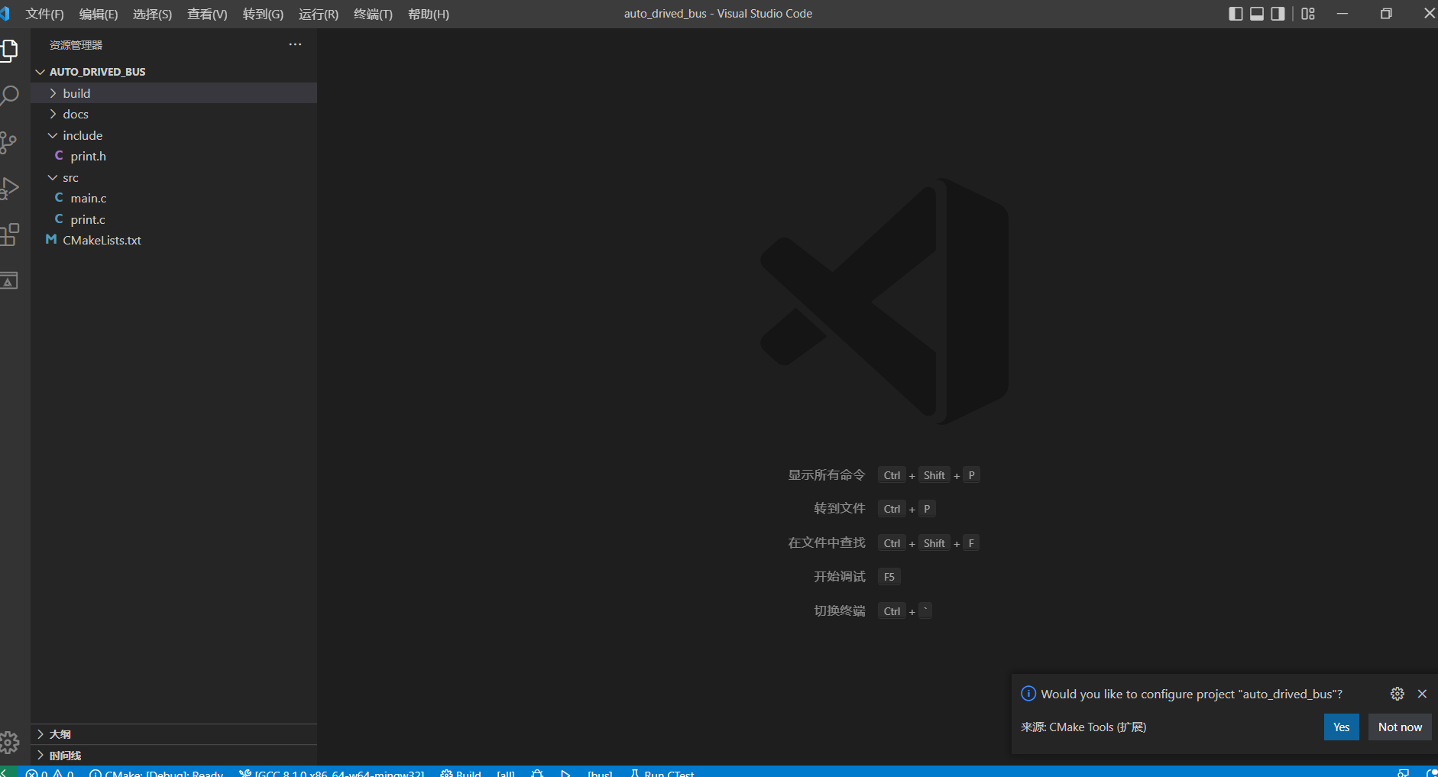
Task: Open notification settings gear icon
Action: click(1397, 694)
